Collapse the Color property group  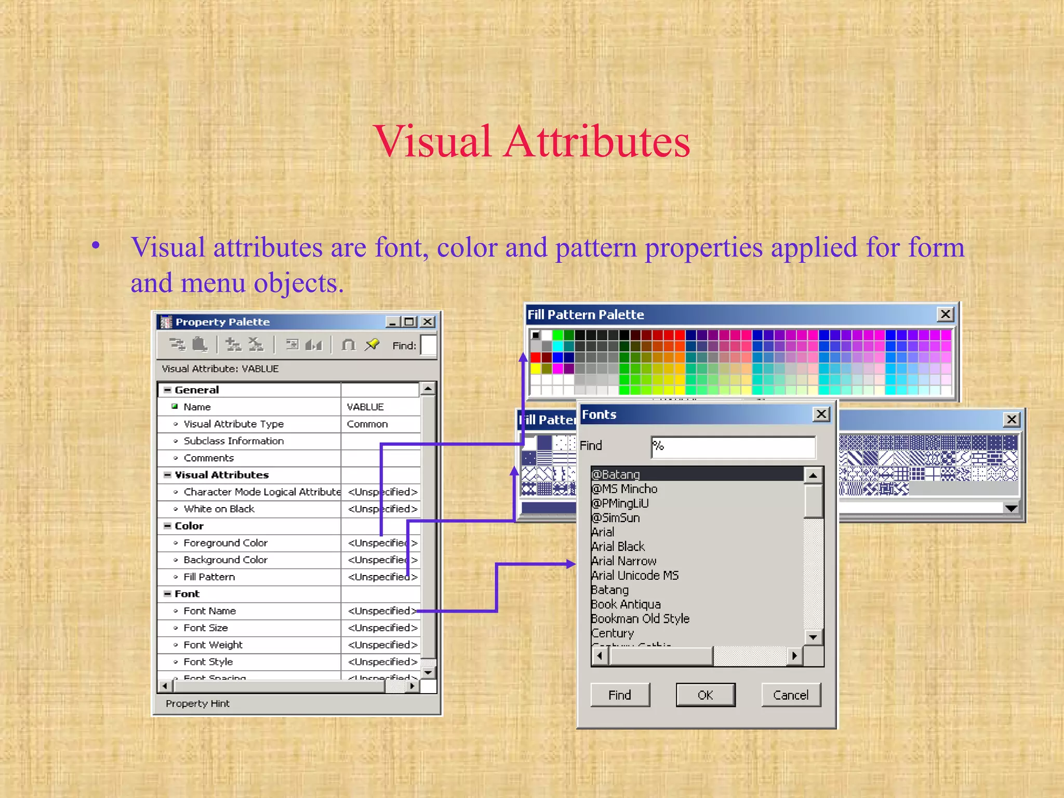(x=167, y=526)
